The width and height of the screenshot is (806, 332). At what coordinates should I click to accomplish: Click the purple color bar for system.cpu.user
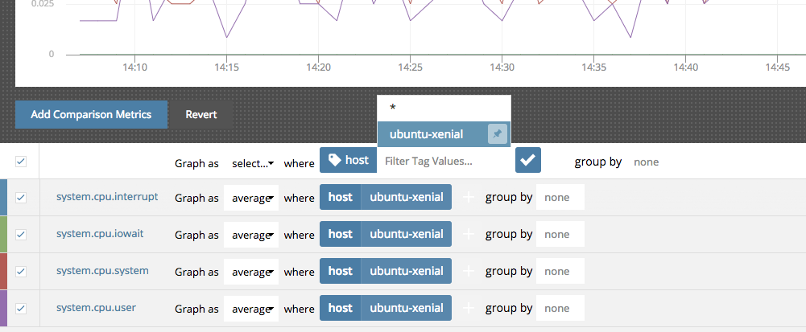click(4, 309)
